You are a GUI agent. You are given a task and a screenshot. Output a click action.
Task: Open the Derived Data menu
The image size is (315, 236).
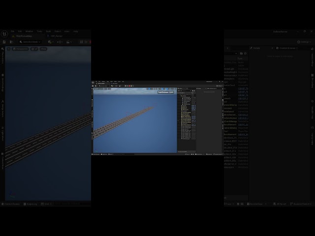point(256,204)
